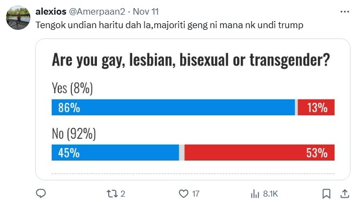Click the alexios display name
Image resolution: width=357 pixels, height=202 pixels.
(51, 11)
